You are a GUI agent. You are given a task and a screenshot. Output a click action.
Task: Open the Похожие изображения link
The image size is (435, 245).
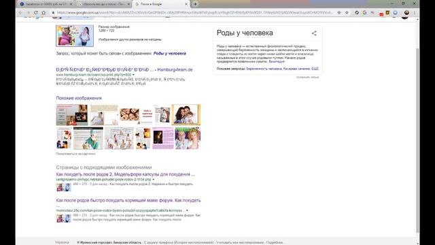point(79,98)
